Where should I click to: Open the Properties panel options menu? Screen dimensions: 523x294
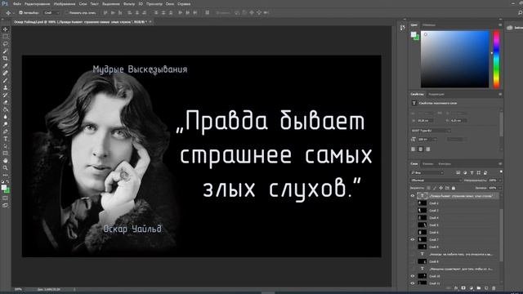(500, 95)
